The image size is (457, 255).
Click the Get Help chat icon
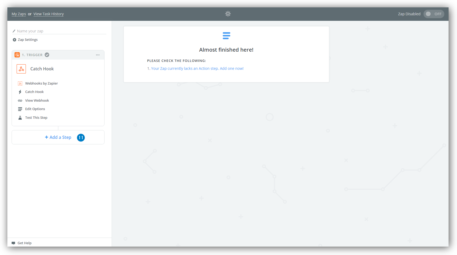(13, 243)
